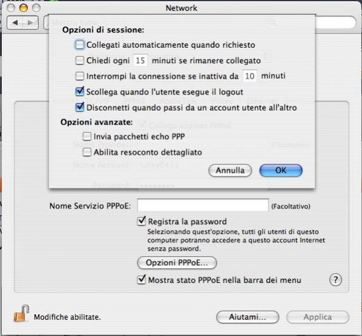Screen dimensions: 362x336
Task: Click the Annulla button
Action: pyautogui.click(x=230, y=170)
